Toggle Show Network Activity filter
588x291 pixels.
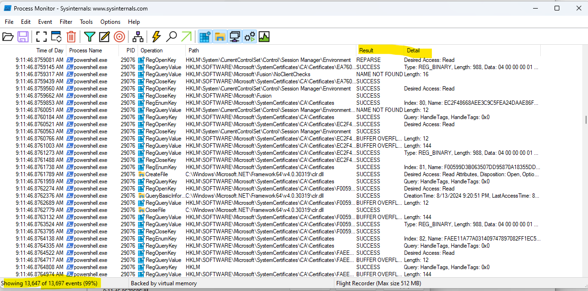click(x=235, y=36)
